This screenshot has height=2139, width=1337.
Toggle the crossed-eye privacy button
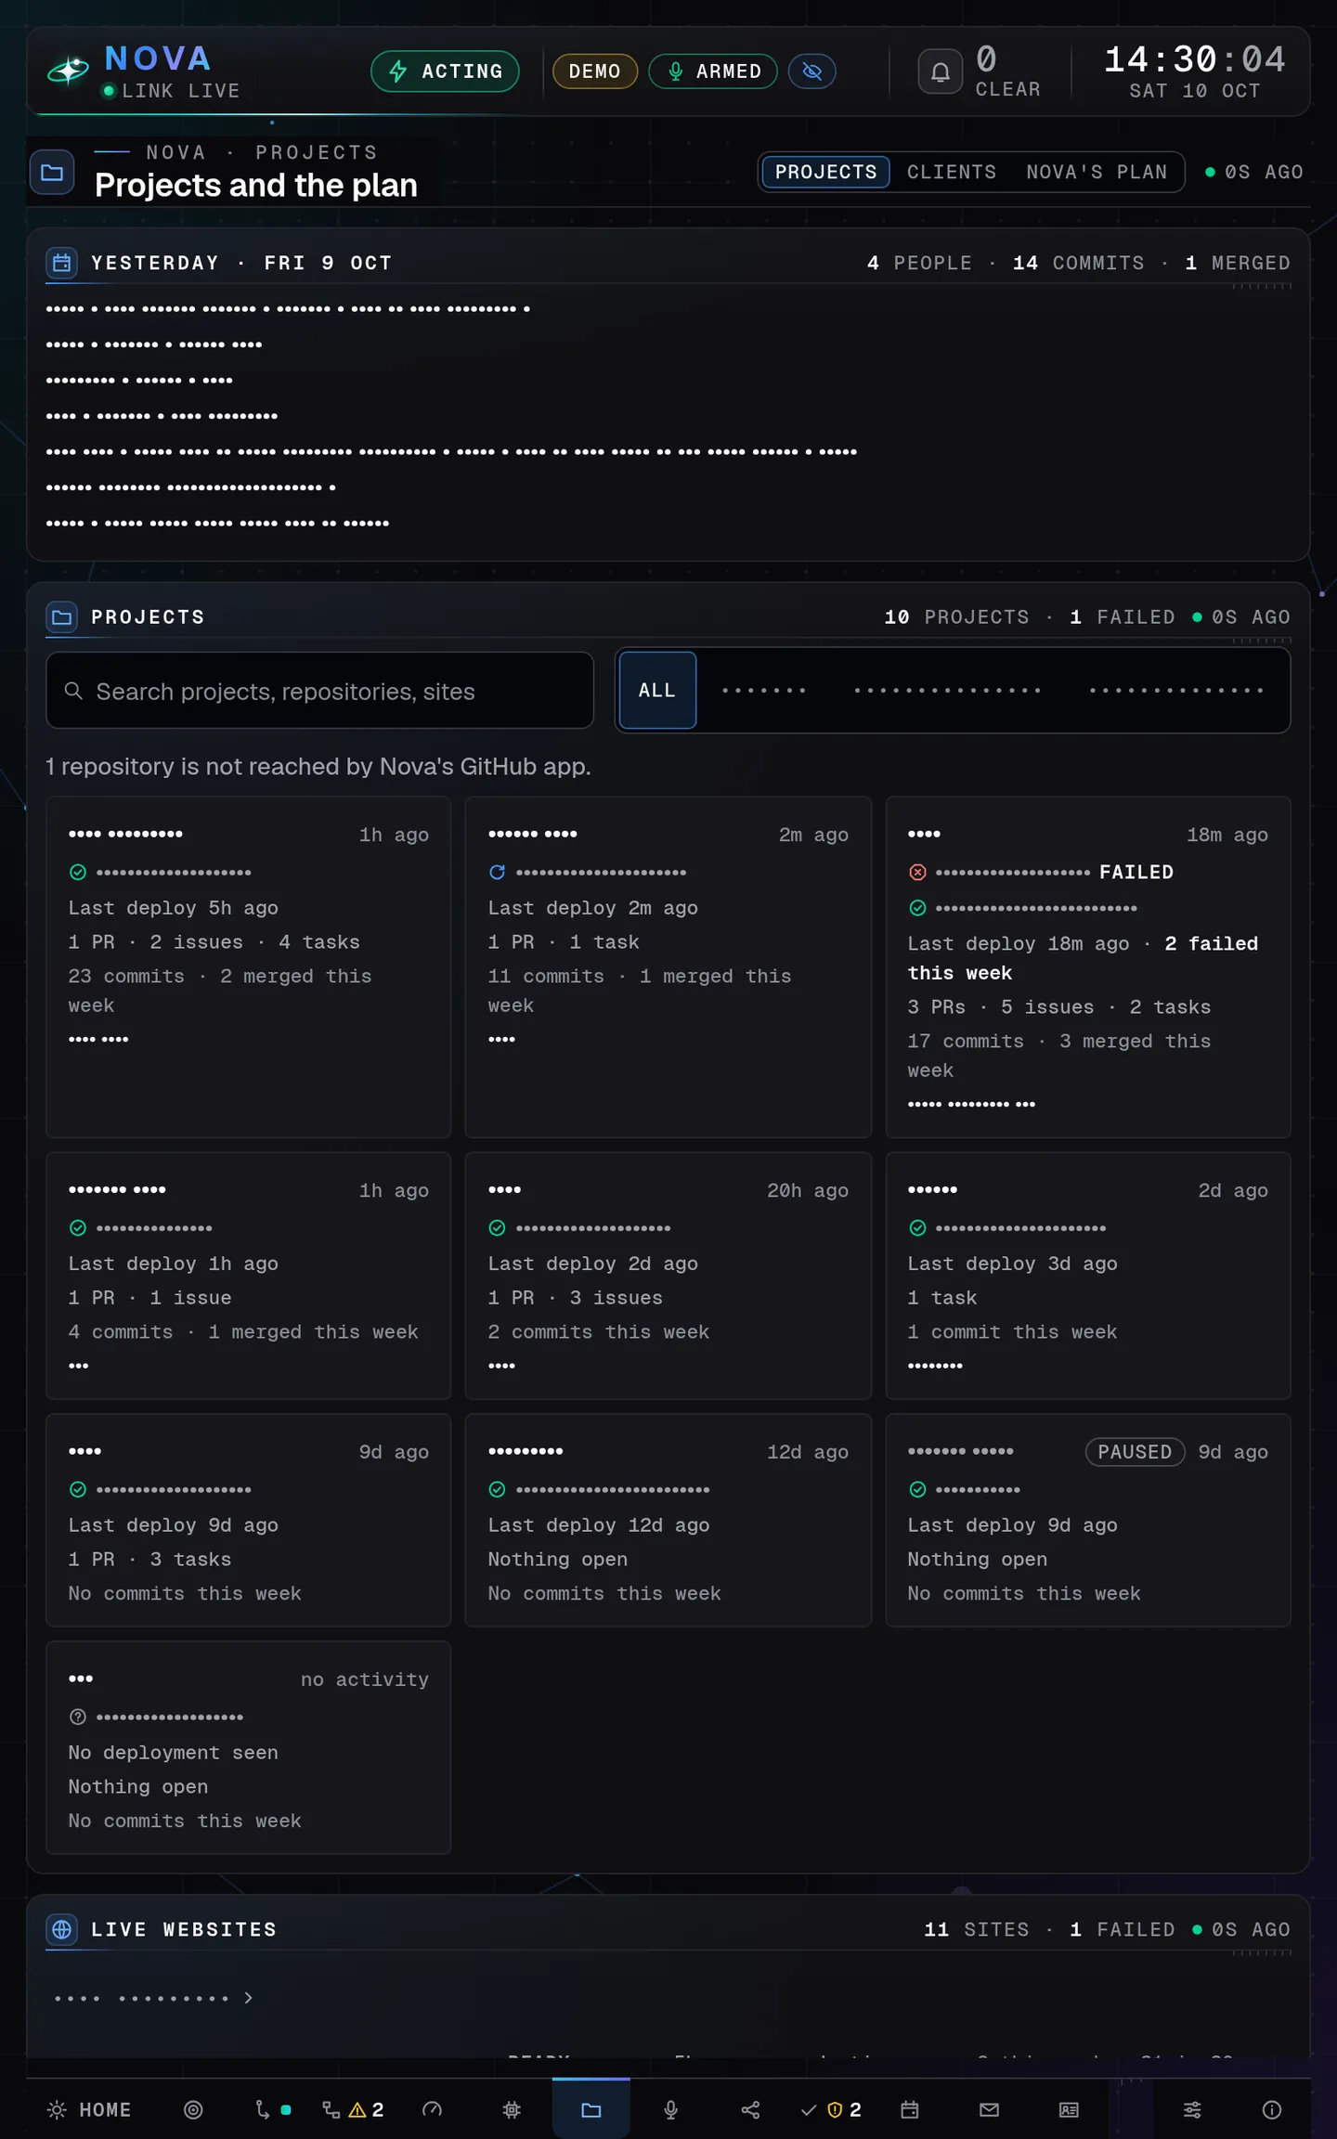pyautogui.click(x=812, y=71)
